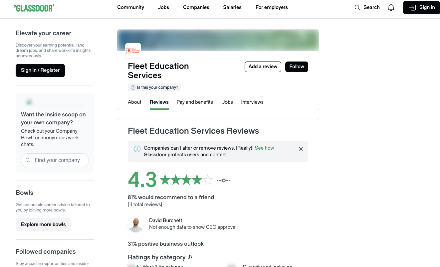The image size is (440, 267).
Task: Click the Sign in / Register button
Action: [x=40, y=70]
